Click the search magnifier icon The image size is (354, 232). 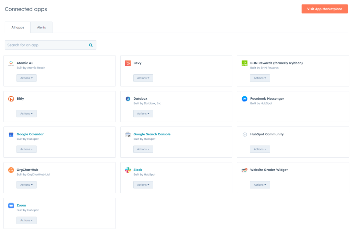(91, 45)
